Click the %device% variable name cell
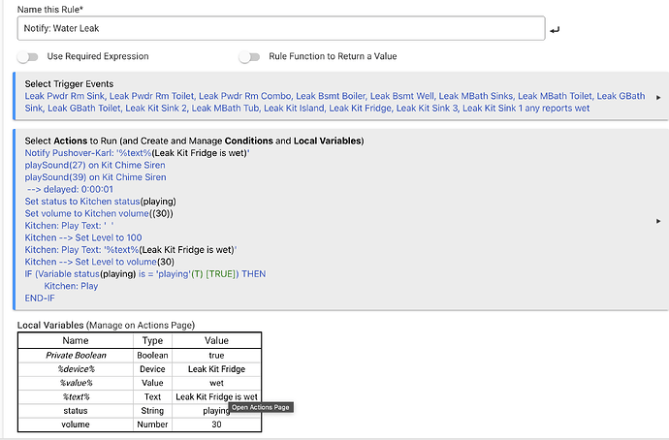669x440 pixels. [x=76, y=369]
